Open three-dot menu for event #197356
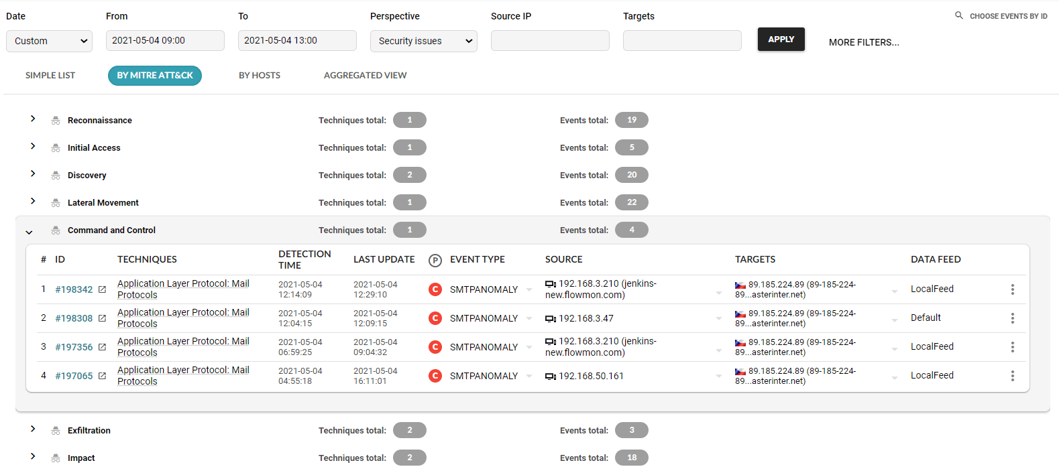 pos(1012,347)
